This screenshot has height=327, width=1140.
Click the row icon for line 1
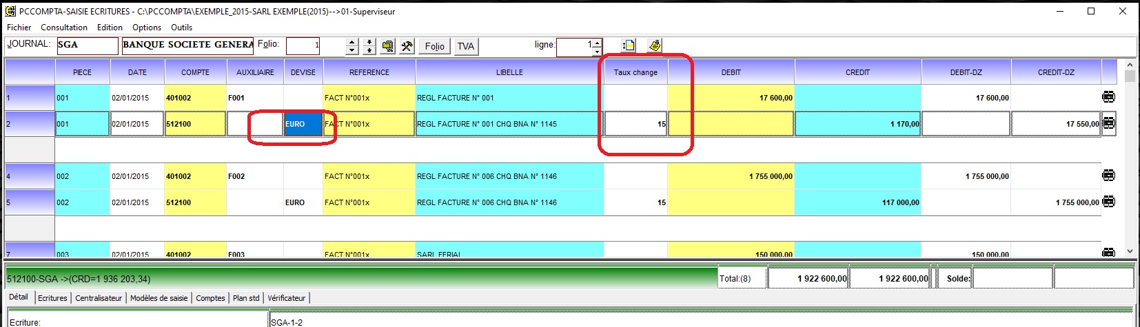(1108, 98)
